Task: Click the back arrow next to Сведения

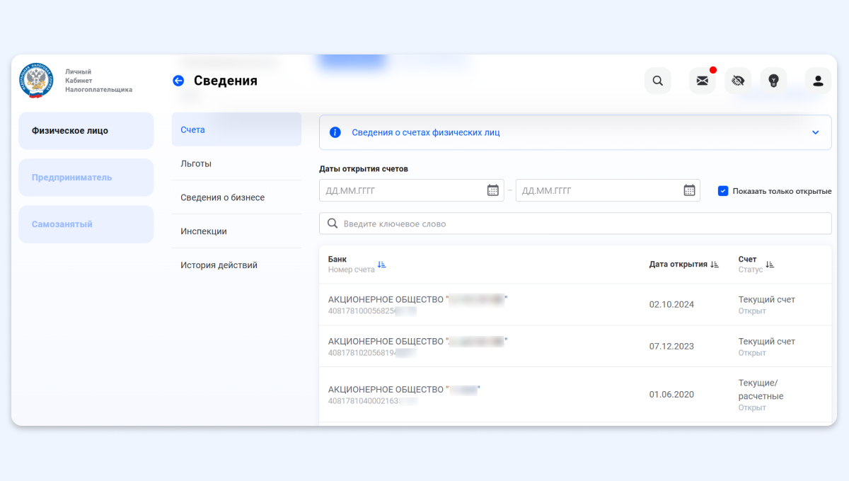Action: pyautogui.click(x=178, y=81)
